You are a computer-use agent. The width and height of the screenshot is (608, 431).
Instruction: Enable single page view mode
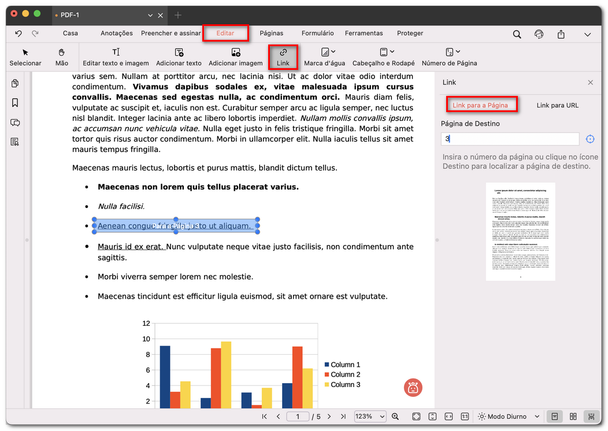(554, 417)
